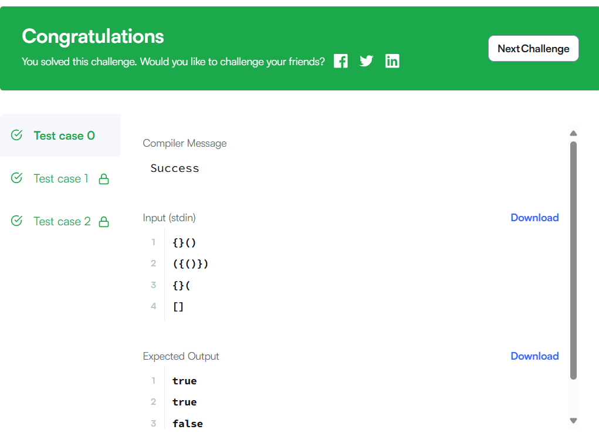This screenshot has width=599, height=443.
Task: Share the result via LinkedIn icon
Action: 392,61
